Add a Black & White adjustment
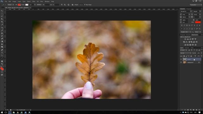203x114 pixels. 189,42
